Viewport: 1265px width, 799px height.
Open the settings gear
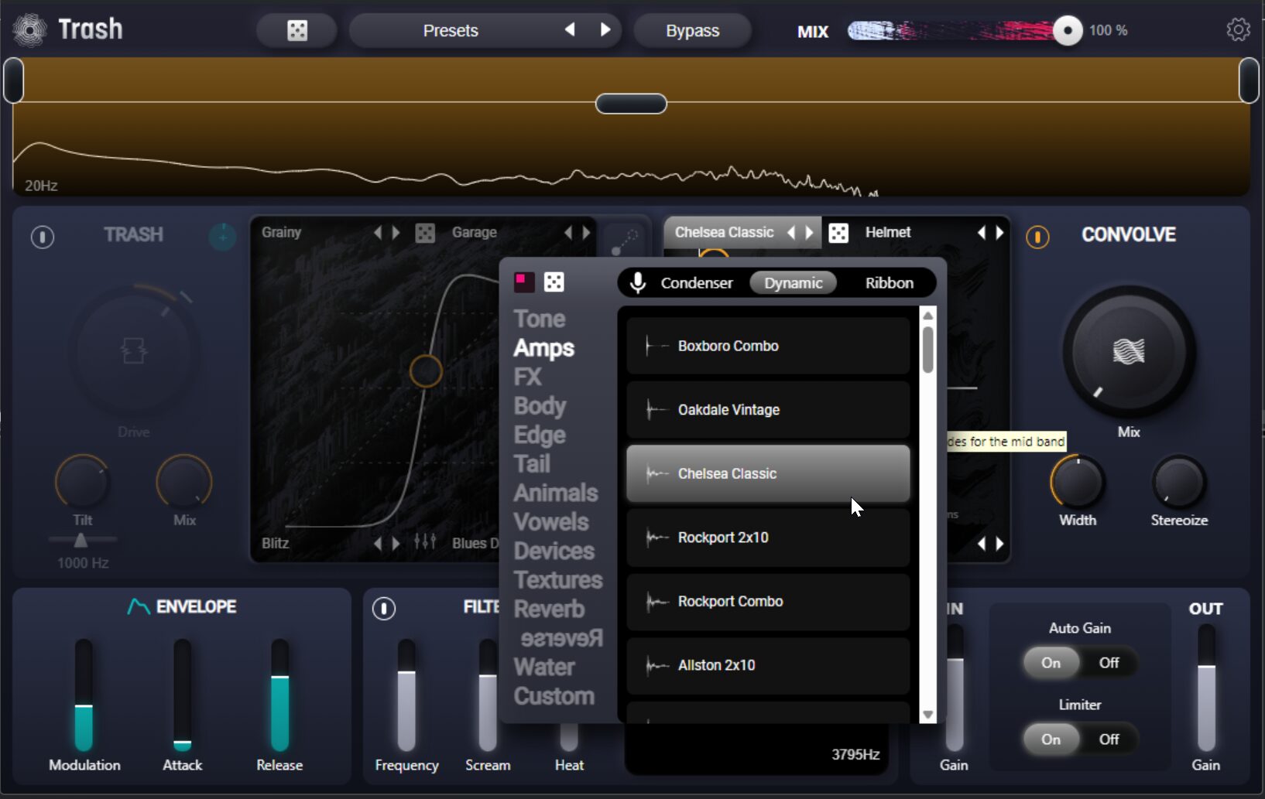(1238, 29)
